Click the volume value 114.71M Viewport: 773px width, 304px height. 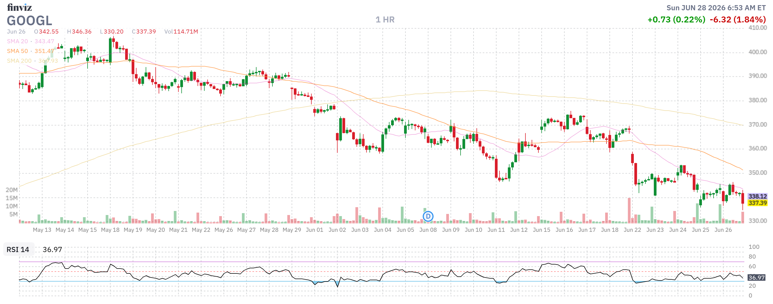click(x=186, y=32)
